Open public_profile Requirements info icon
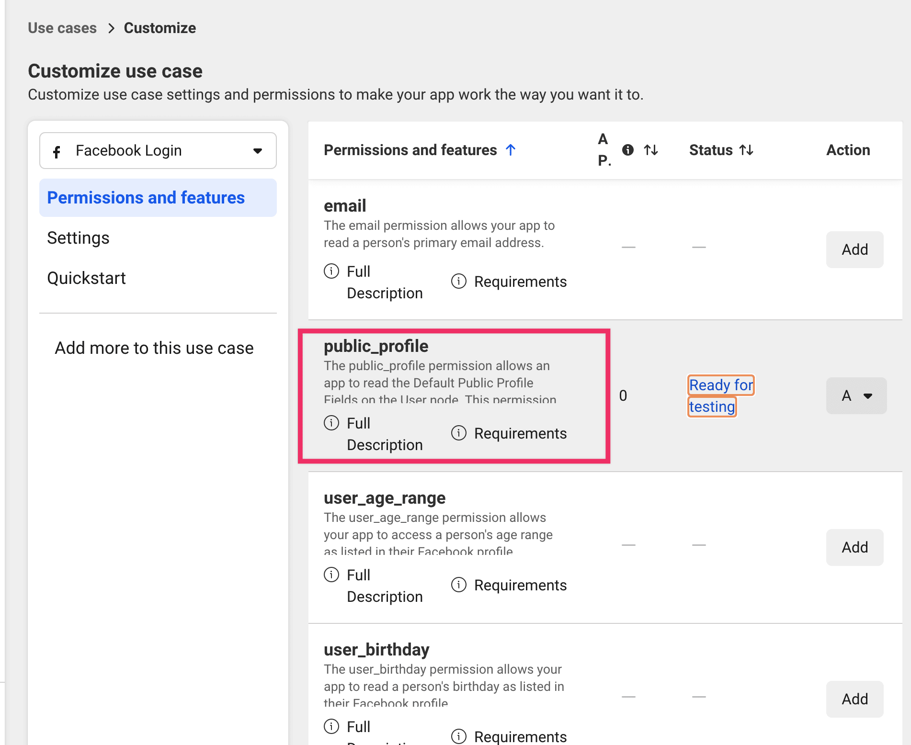The width and height of the screenshot is (911, 745). tap(458, 433)
